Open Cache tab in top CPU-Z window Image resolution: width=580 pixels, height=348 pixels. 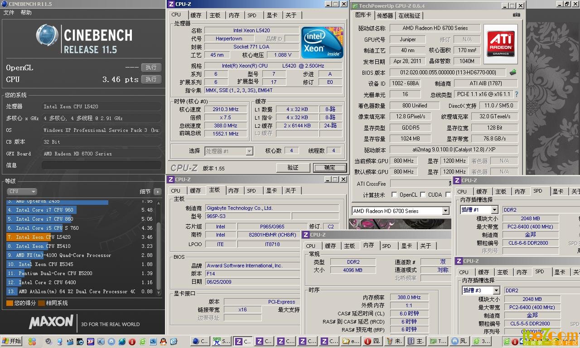click(196, 15)
